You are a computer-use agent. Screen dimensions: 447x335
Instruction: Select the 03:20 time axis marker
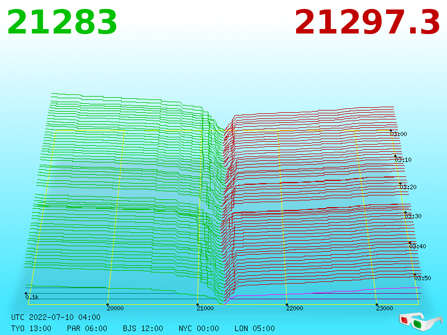408,187
